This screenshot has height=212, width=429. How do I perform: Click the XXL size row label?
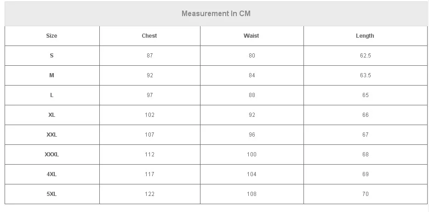[51, 135]
